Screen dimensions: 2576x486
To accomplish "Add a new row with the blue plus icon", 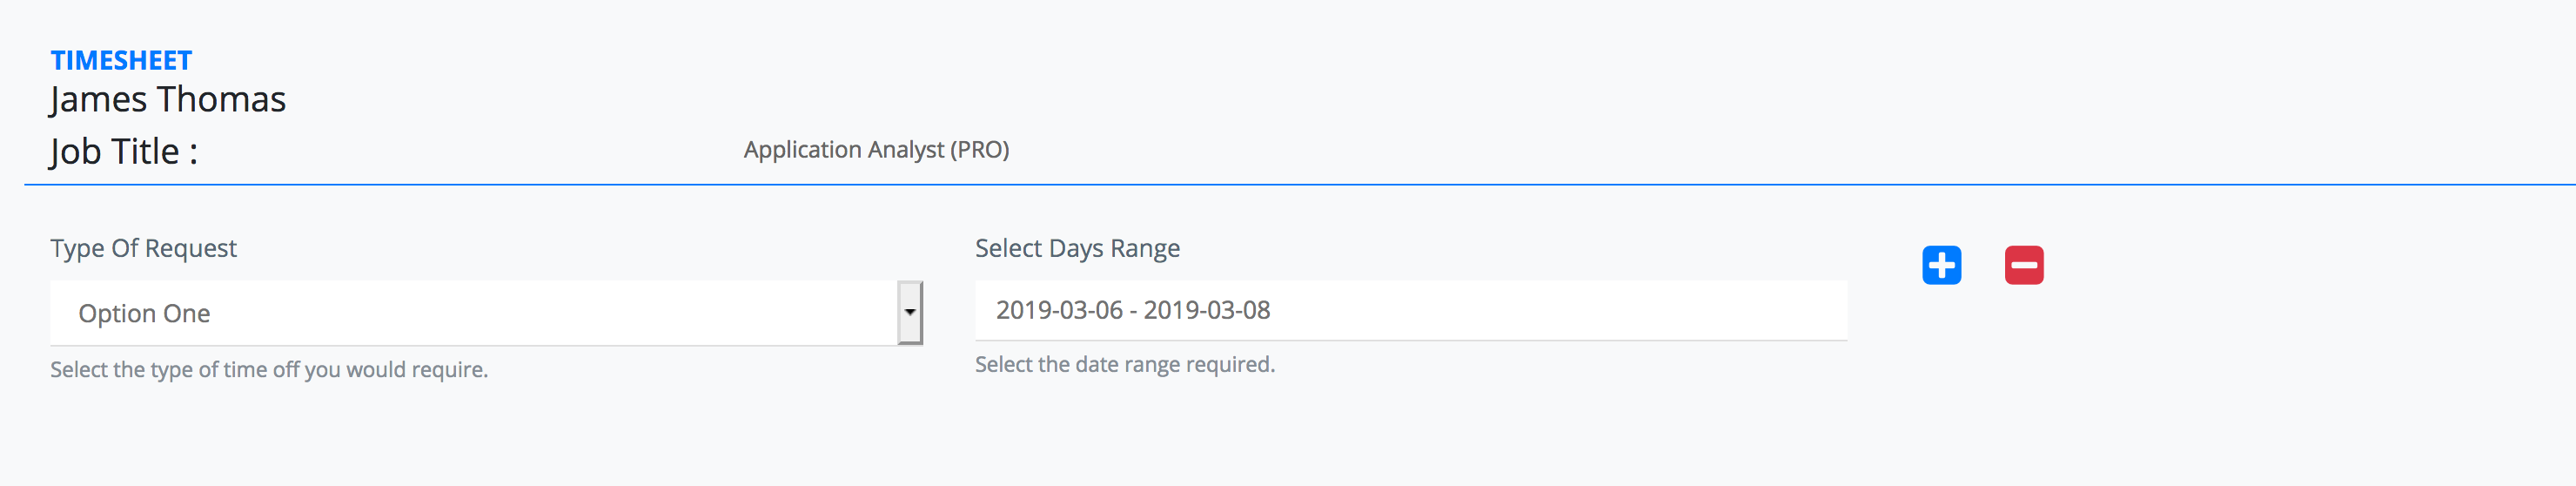I will [x=1941, y=265].
